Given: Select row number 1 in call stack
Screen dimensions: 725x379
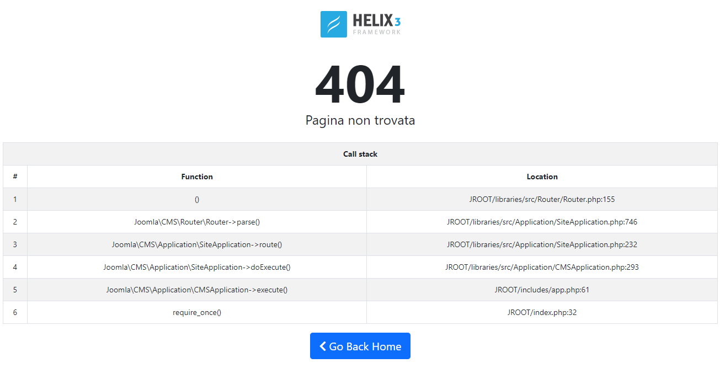Looking at the screenshot, I should (15, 199).
